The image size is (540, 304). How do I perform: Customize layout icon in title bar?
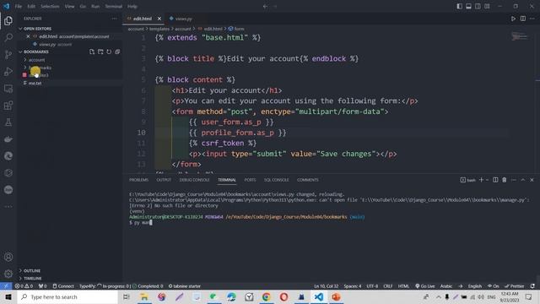click(487, 6)
